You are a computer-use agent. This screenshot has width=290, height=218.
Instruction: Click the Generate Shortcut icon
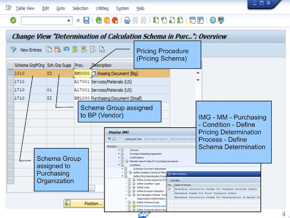[200, 20]
